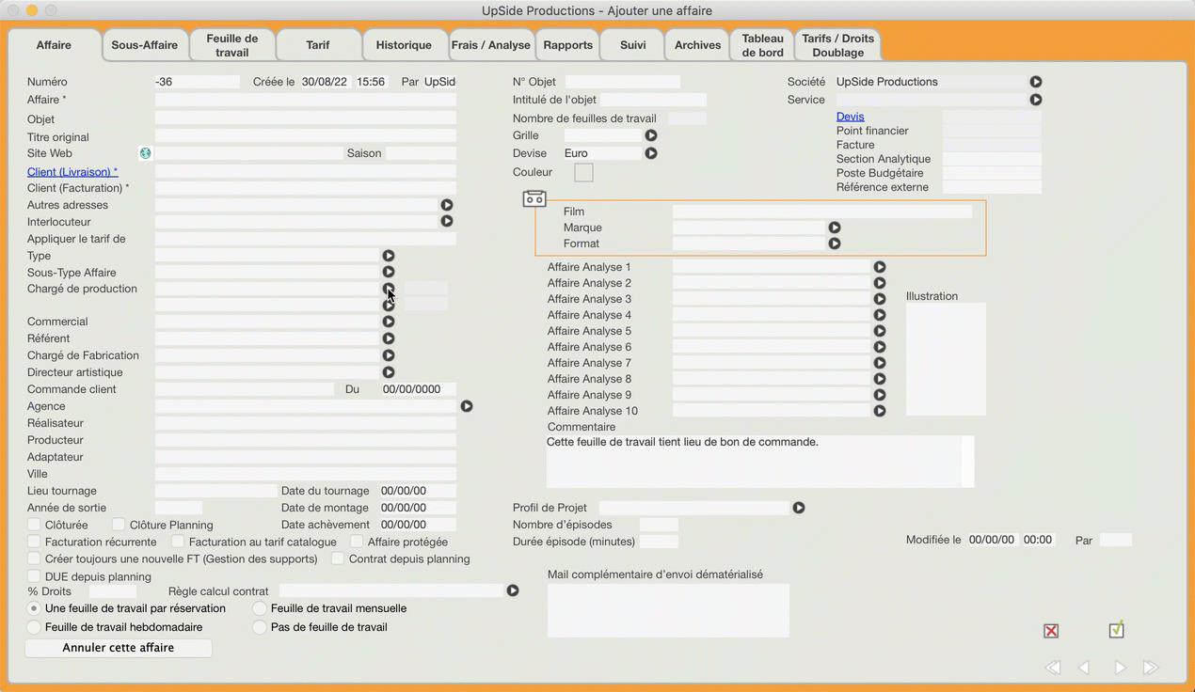Select Pas de feuille de travail radio

260,627
